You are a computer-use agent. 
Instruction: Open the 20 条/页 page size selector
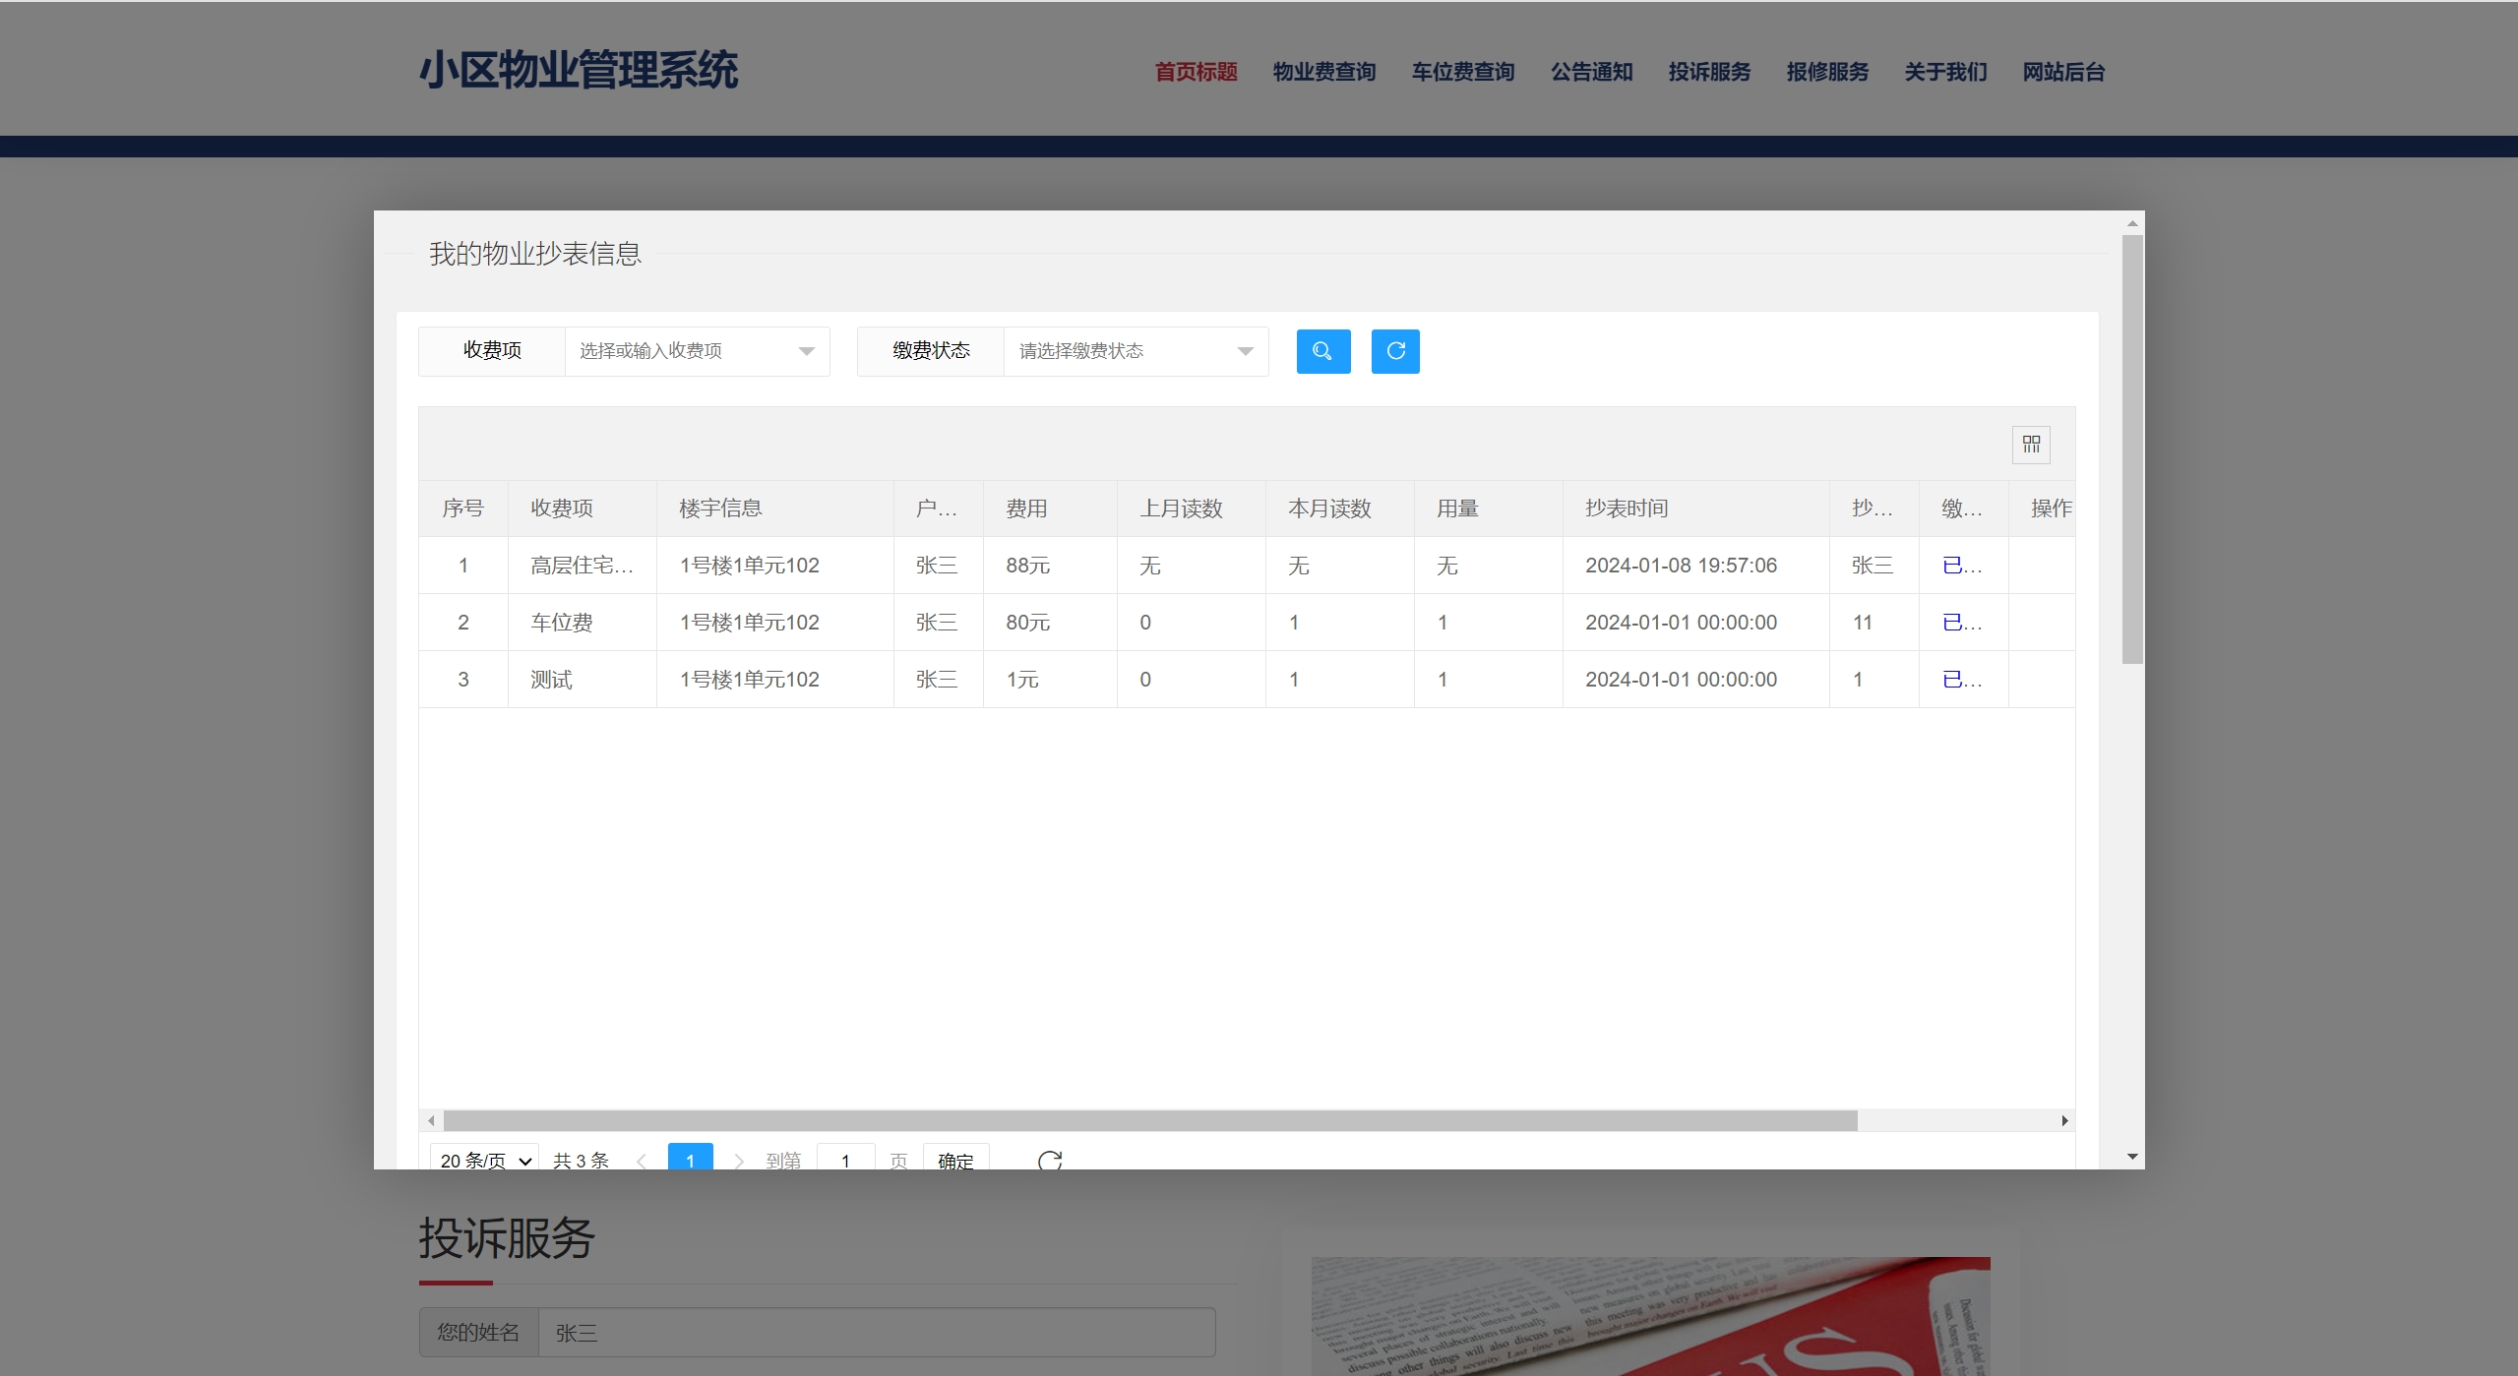click(x=484, y=1160)
